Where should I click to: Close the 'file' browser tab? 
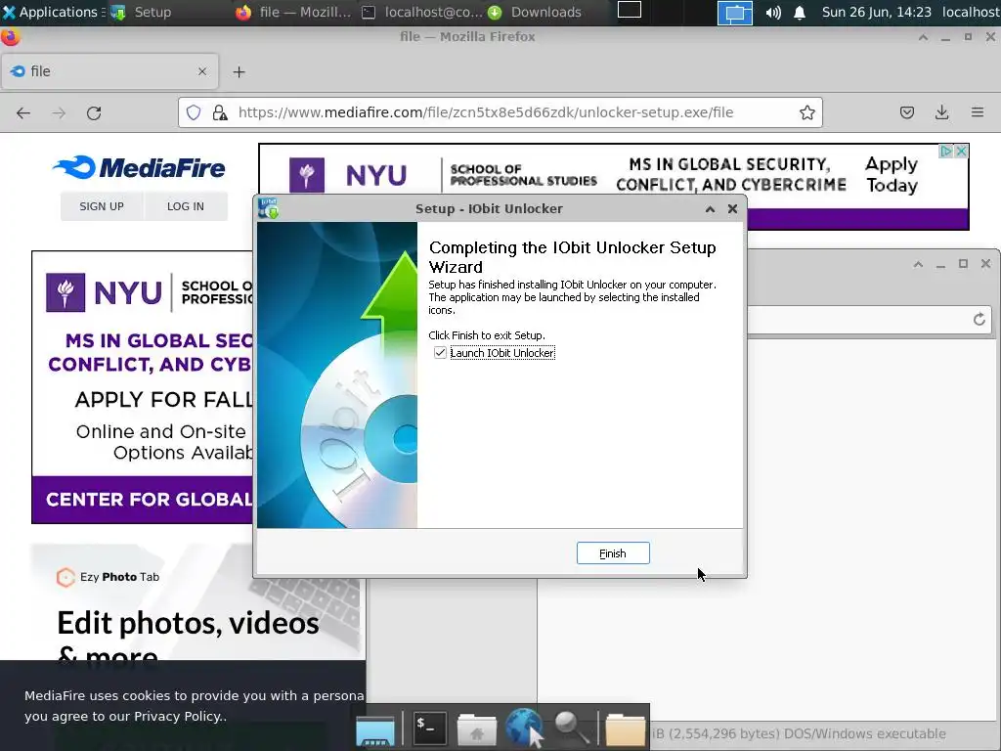[202, 71]
